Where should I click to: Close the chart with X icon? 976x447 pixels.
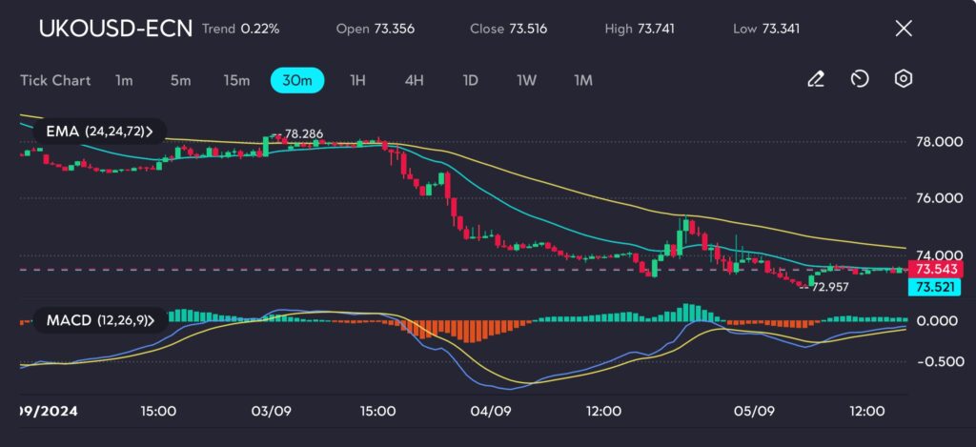click(x=904, y=29)
